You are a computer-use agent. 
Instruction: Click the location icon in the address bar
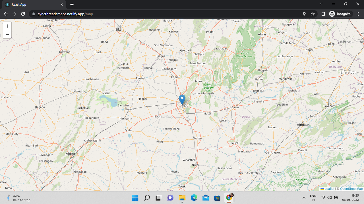point(304,14)
